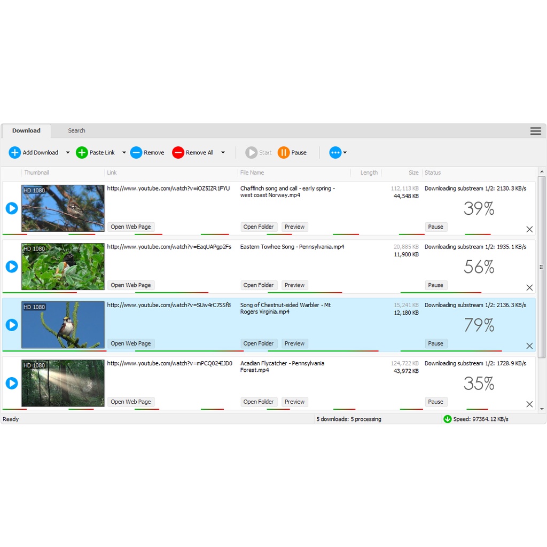The image size is (547, 547).
Task: Pause the 79% Warbler download
Action: click(436, 343)
